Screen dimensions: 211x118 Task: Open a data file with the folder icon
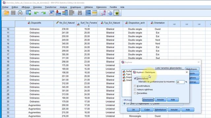click(6, 13)
